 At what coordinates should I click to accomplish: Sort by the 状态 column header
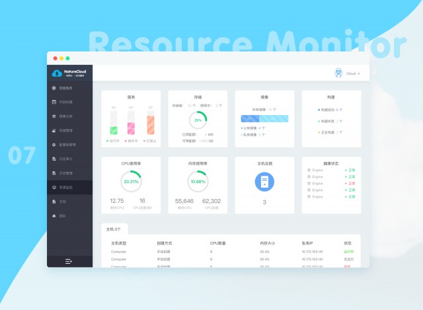point(348,243)
